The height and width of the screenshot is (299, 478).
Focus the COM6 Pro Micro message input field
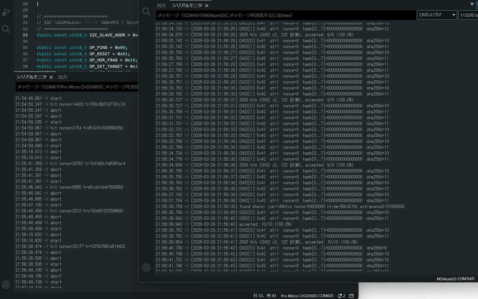77,87
